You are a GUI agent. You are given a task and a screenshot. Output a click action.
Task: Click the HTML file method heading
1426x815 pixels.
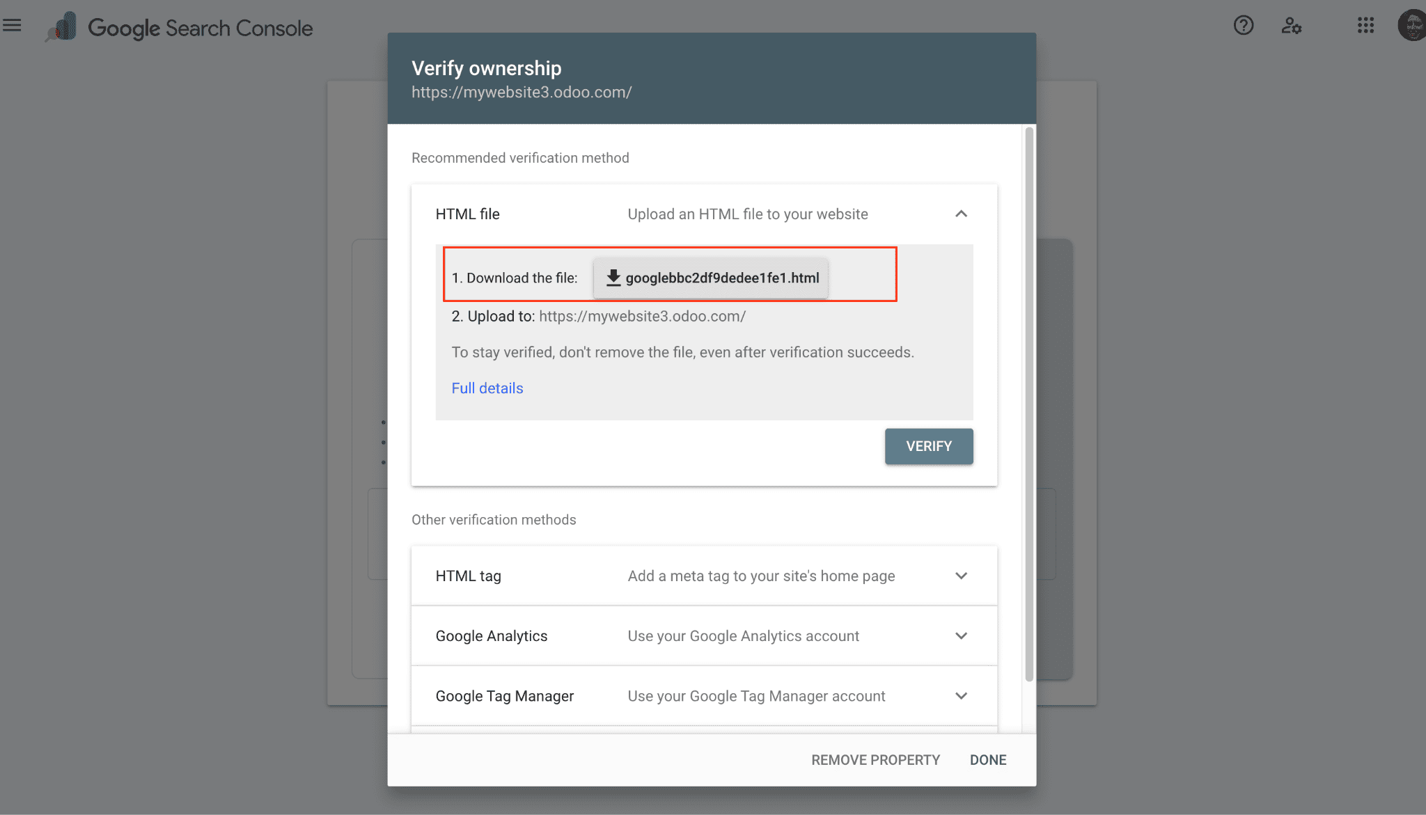point(467,214)
